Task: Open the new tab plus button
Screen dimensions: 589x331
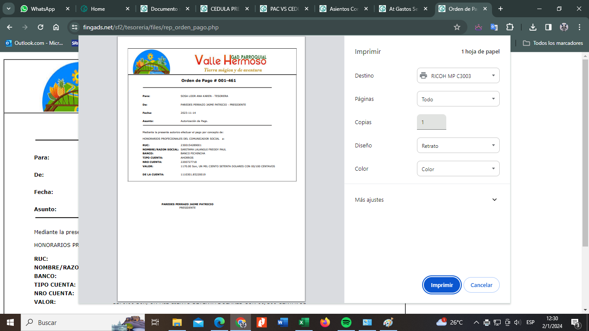Action: (x=501, y=9)
